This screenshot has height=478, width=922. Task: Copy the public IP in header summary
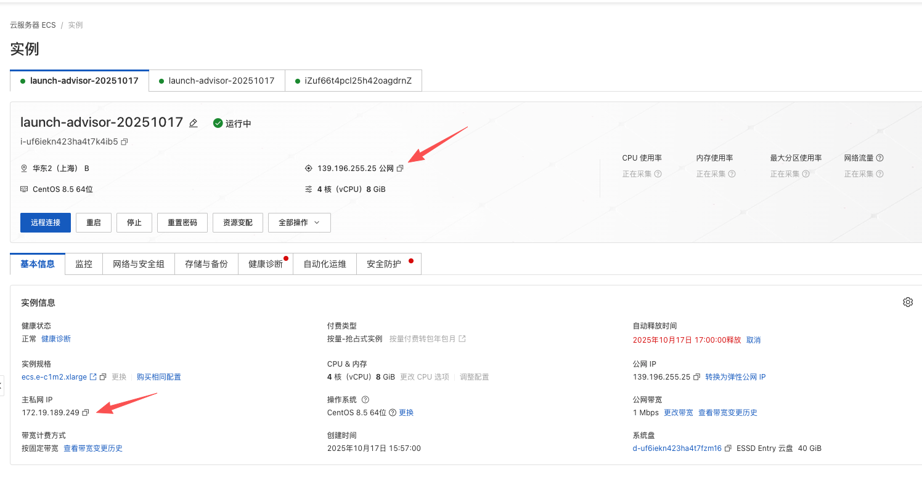pos(400,169)
